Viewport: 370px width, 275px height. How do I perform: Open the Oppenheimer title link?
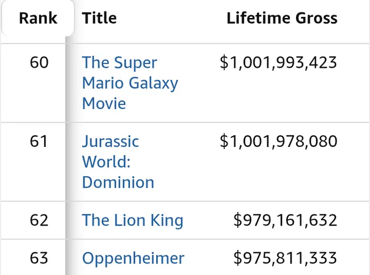pyautogui.click(x=133, y=258)
